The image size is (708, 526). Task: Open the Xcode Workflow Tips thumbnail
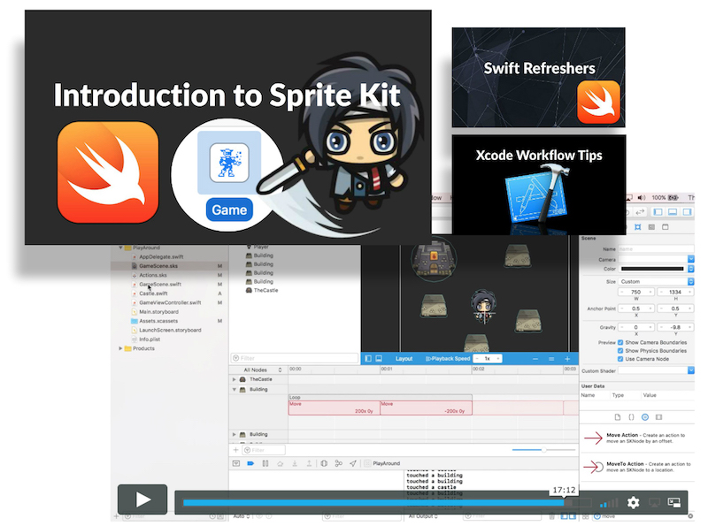[x=539, y=185]
